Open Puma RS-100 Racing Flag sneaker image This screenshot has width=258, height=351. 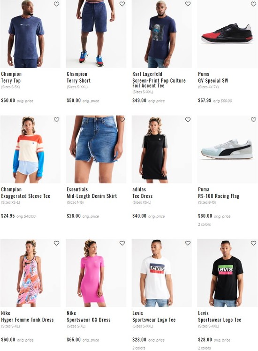click(227, 149)
